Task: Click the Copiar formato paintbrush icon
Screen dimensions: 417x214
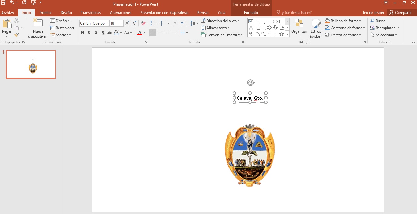Action: (17, 35)
